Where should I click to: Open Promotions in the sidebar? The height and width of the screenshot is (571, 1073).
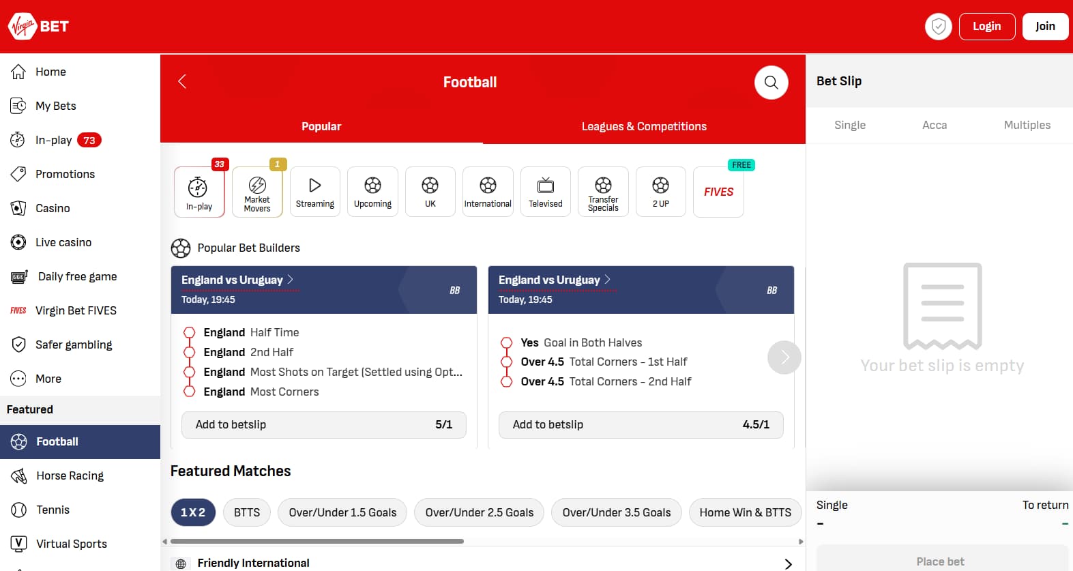click(x=80, y=174)
